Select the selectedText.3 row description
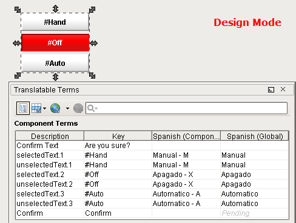This screenshot has height=223, width=296. click(50, 194)
